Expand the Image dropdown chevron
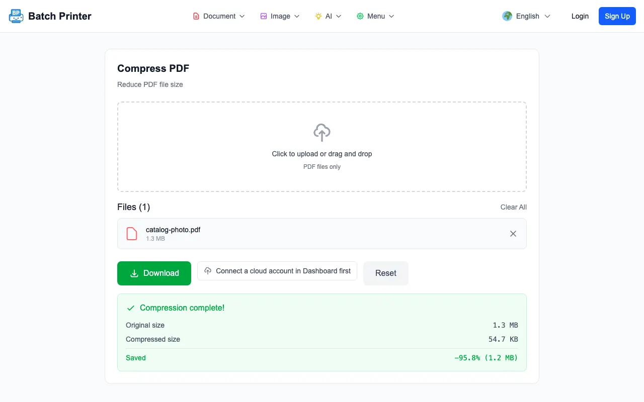This screenshot has width=644, height=402. click(297, 16)
